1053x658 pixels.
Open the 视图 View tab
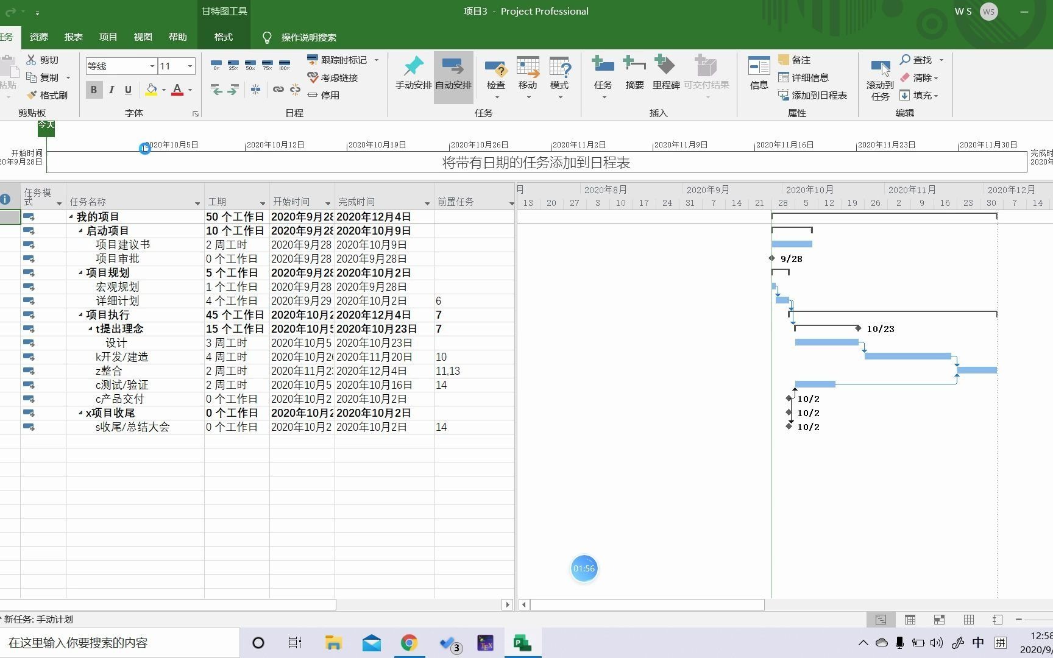[x=143, y=37]
